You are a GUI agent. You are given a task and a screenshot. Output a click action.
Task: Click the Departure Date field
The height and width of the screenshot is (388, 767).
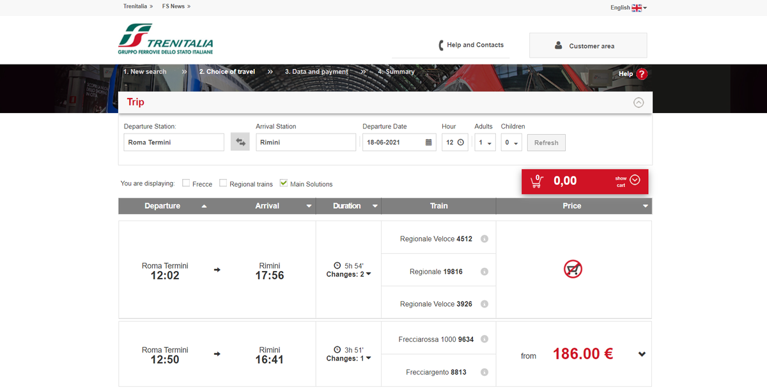399,143
